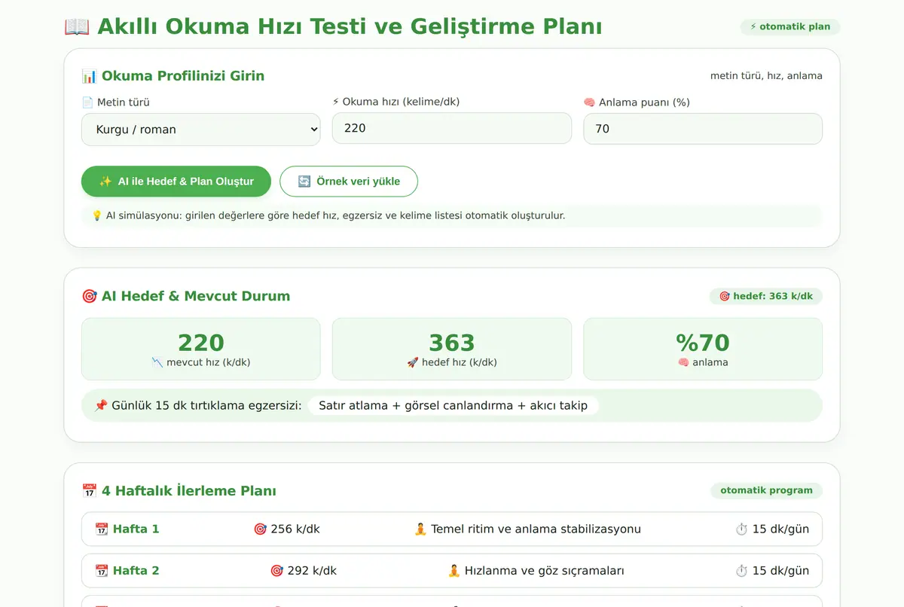Click the pushpin icon in the daily exercise row
904x607 pixels.
[x=101, y=406]
